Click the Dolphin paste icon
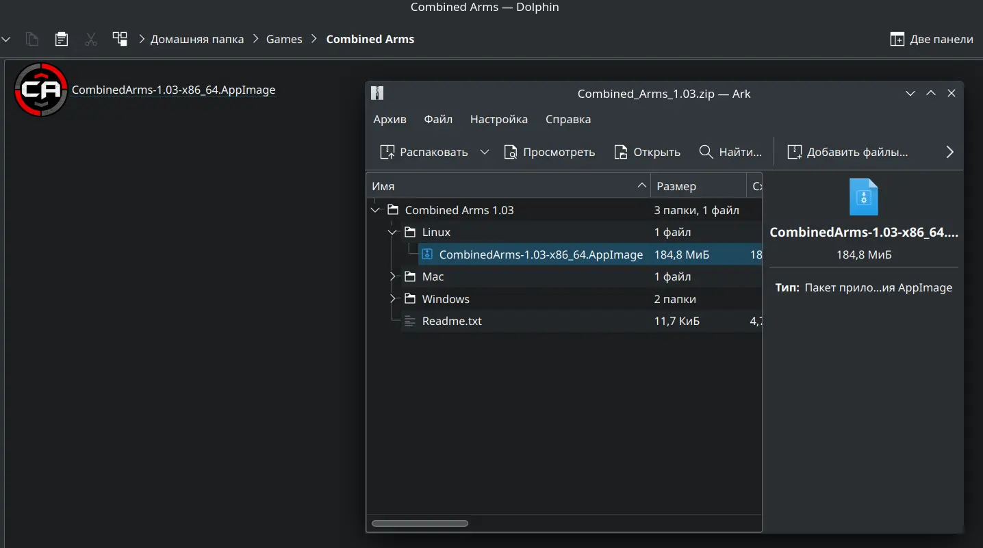This screenshot has height=548, width=983. point(62,39)
